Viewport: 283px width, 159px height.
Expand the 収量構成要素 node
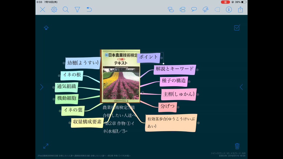[70, 123]
